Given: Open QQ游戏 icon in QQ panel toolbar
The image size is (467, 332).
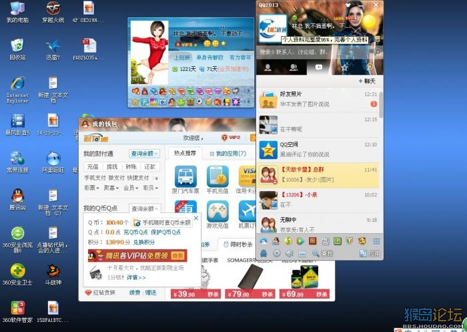Looking at the screenshot, I should (276, 241).
